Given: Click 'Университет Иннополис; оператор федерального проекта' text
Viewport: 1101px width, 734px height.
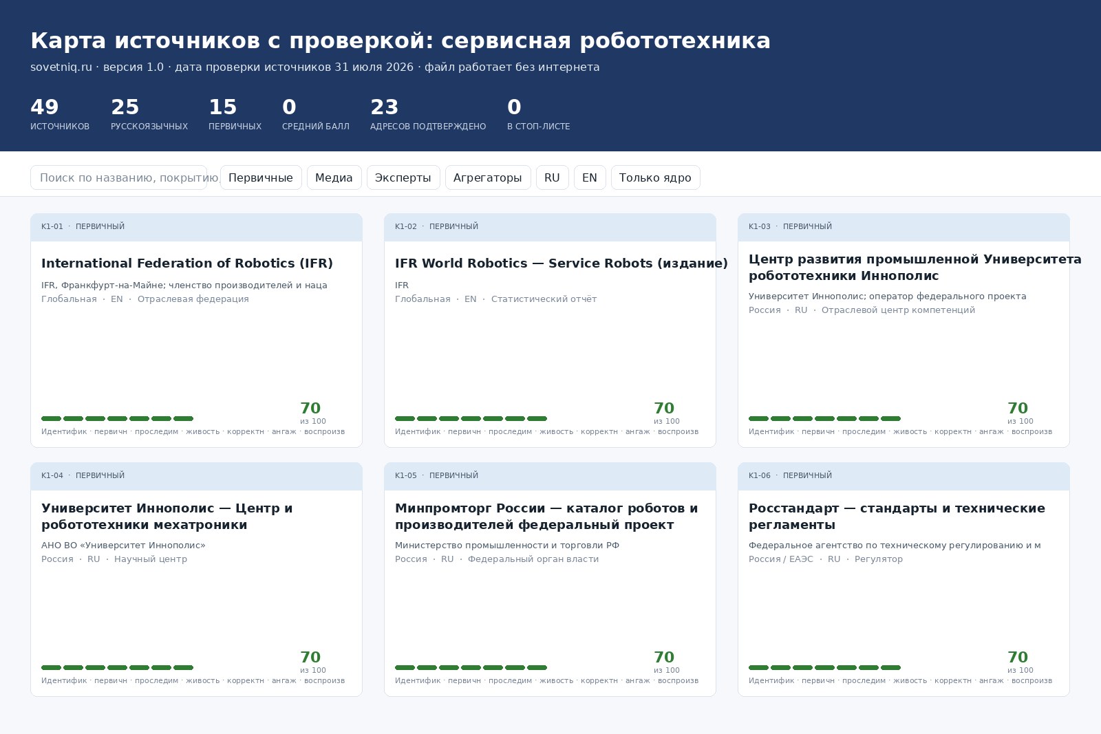Looking at the screenshot, I should pyautogui.click(x=888, y=296).
